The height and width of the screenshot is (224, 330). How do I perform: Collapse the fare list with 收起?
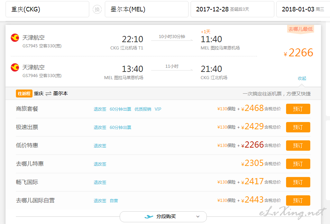click(302, 78)
